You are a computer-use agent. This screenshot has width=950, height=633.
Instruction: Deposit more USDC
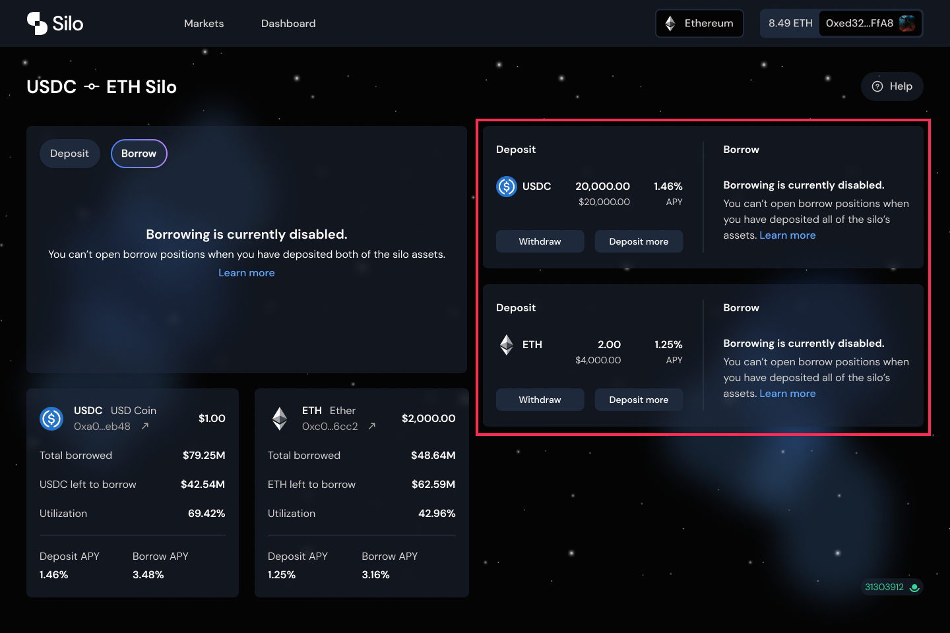coord(639,241)
